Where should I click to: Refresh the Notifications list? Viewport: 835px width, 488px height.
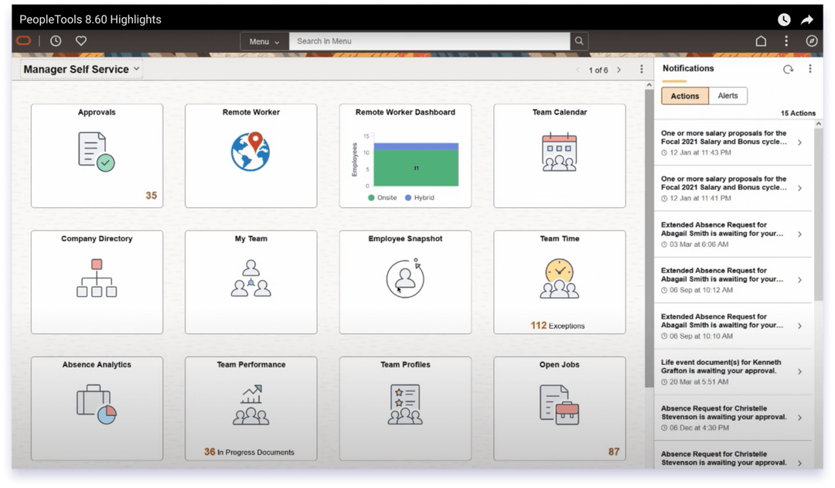pos(788,69)
